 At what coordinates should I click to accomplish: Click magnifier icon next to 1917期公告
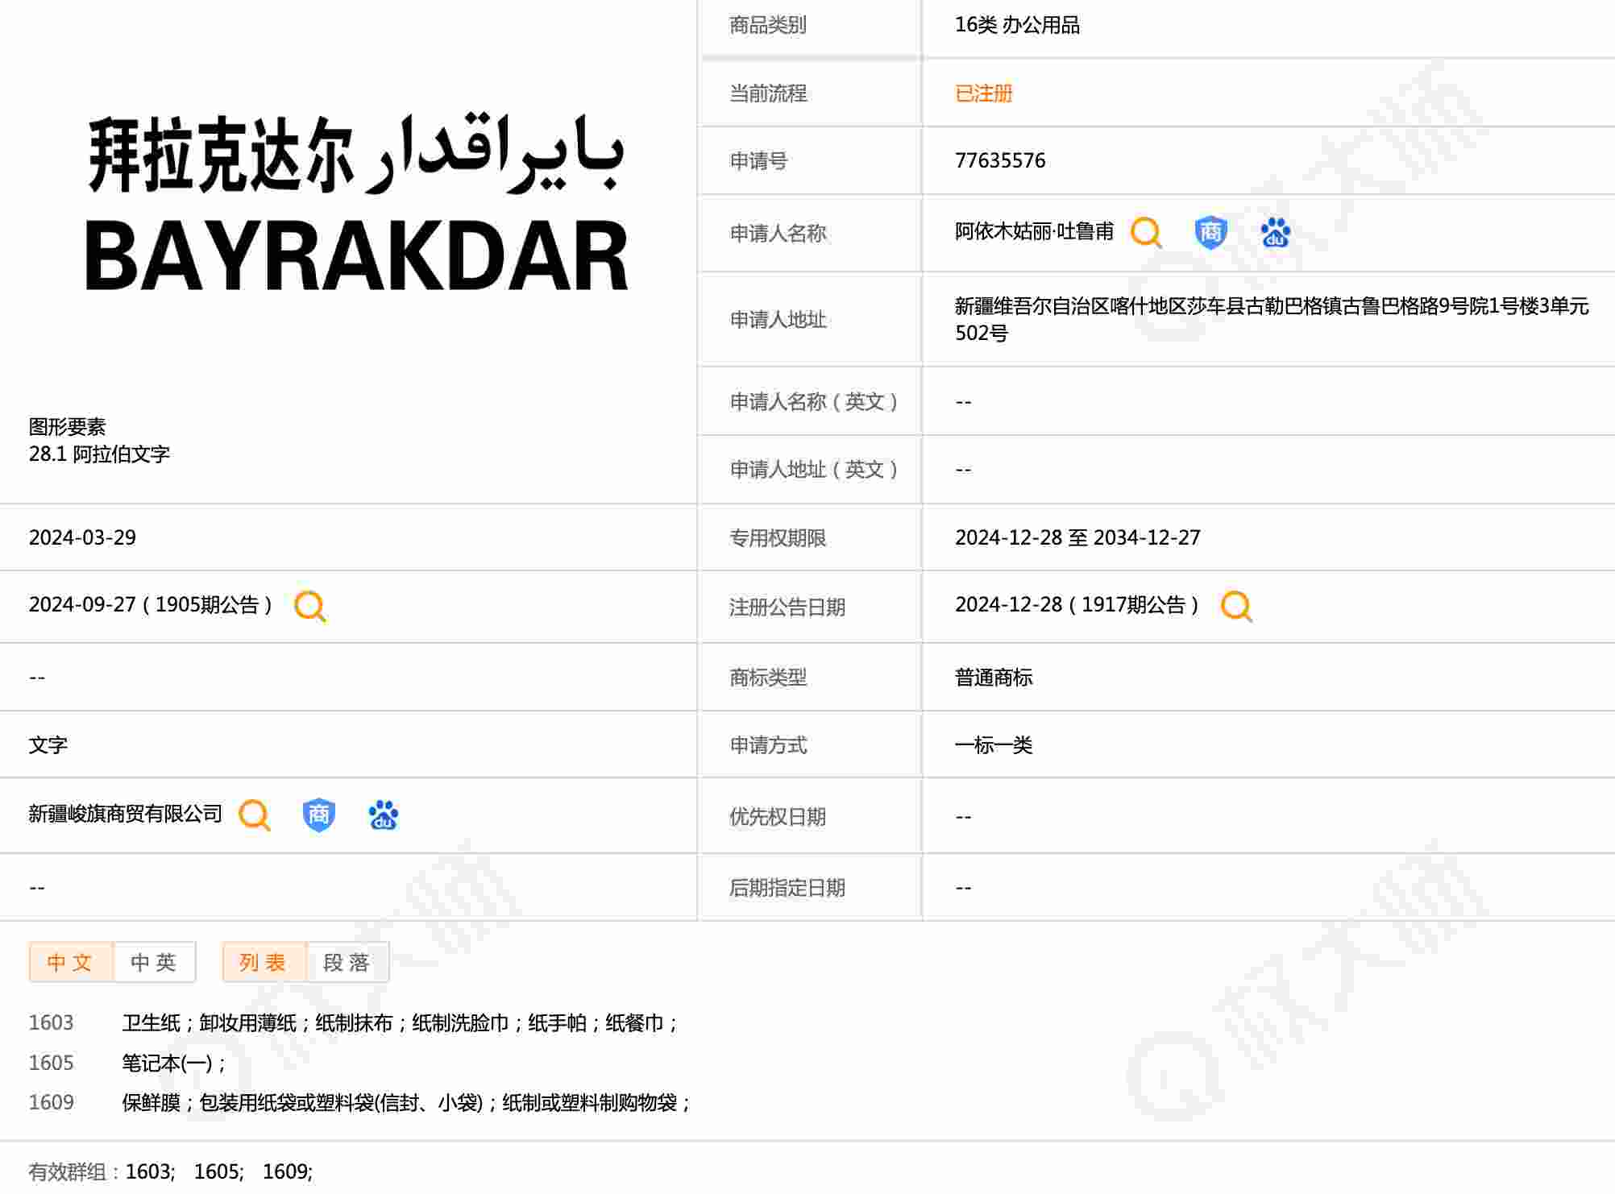pos(1235,606)
